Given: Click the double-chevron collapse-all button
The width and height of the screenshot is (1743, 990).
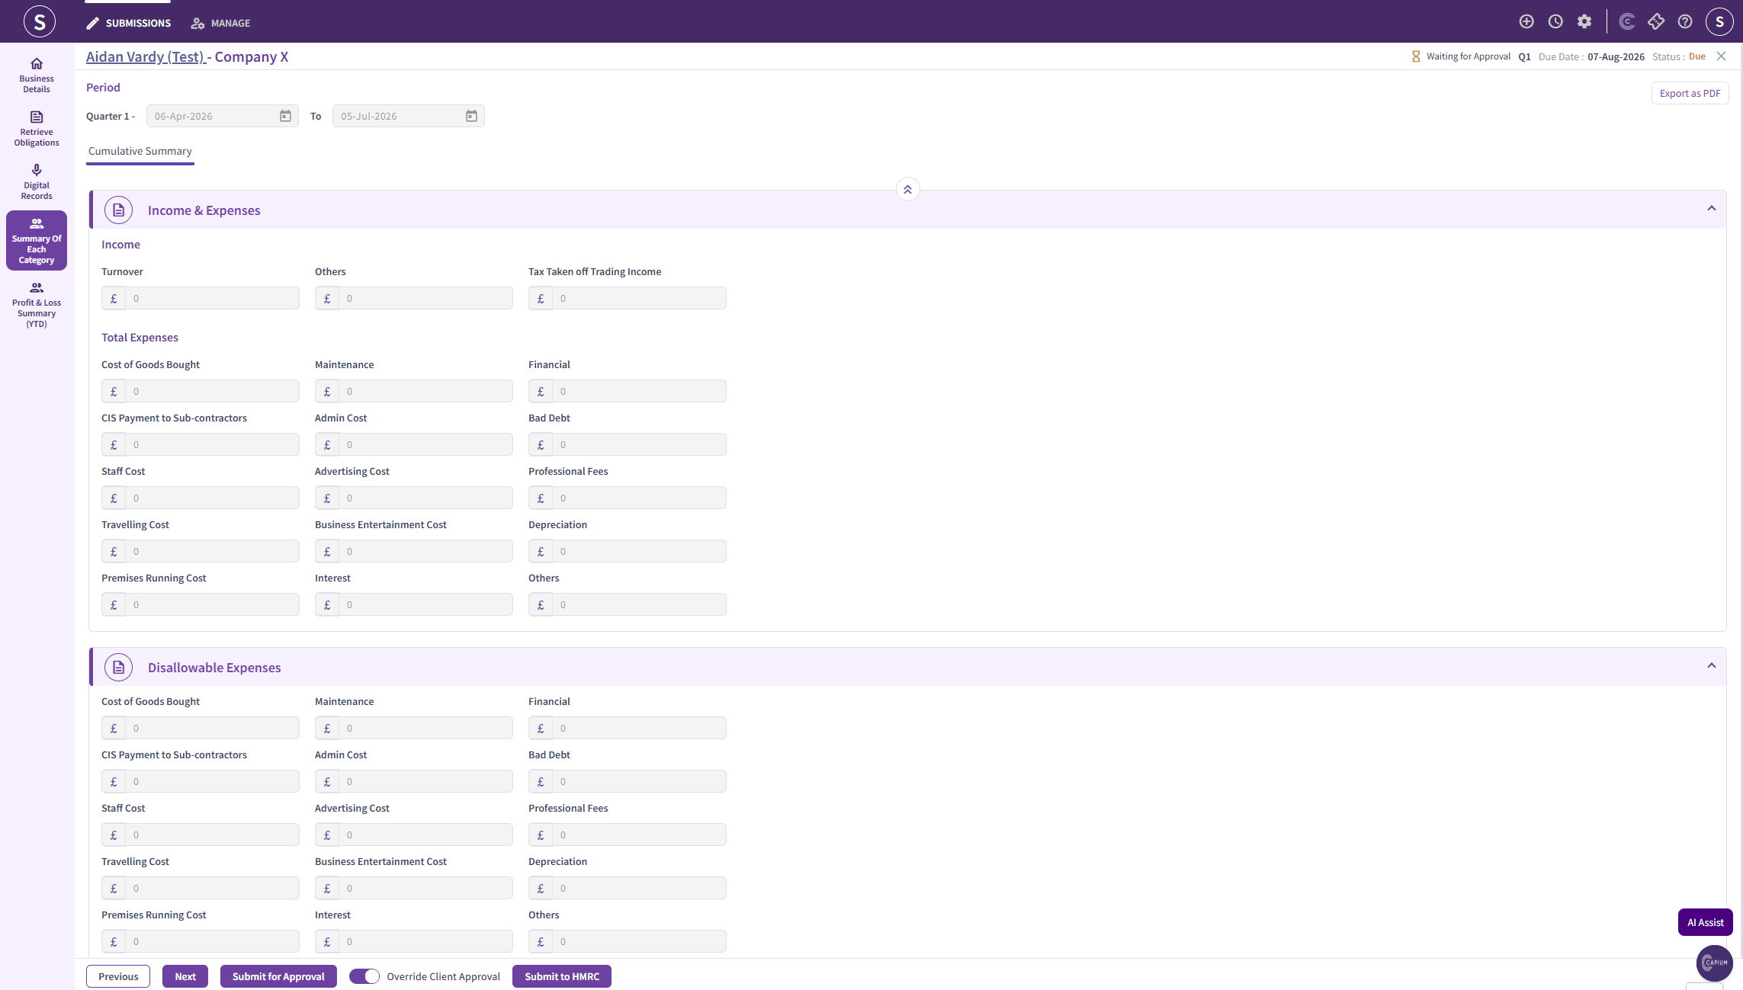Looking at the screenshot, I should point(907,189).
